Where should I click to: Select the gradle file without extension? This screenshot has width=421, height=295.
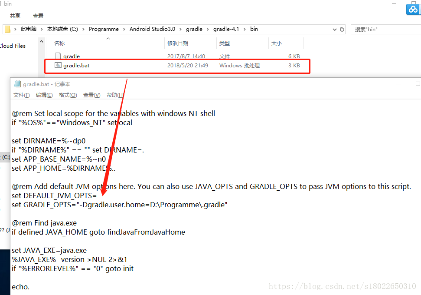pos(72,56)
